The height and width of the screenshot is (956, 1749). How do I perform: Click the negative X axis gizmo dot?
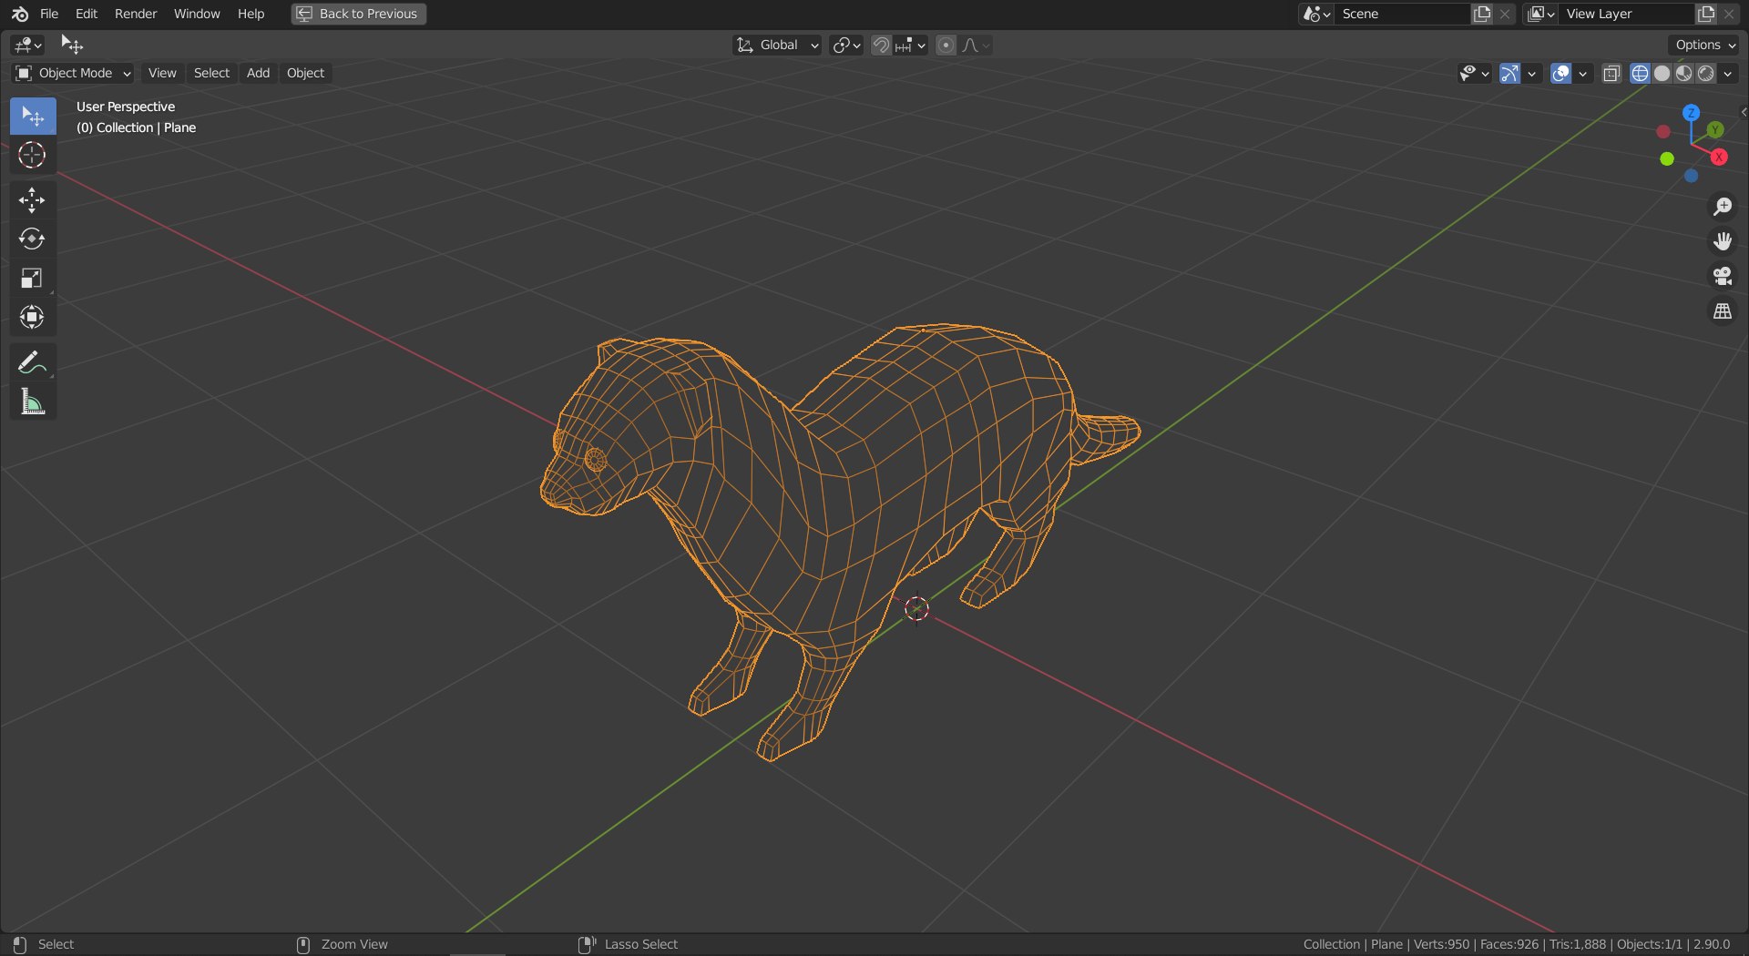[1663, 132]
